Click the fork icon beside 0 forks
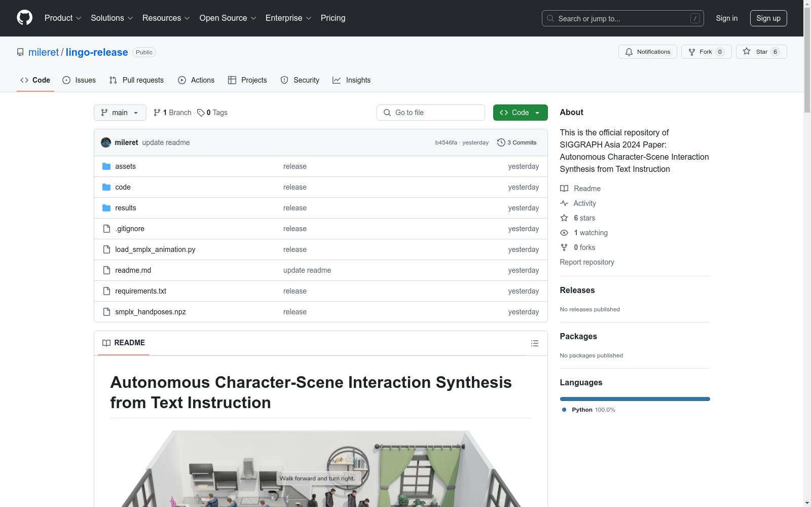Screen dimensions: 811x507 564,247
